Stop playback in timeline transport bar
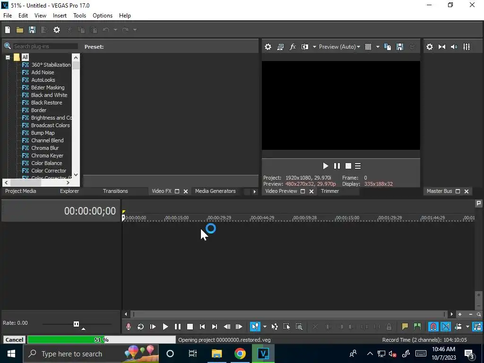The image size is (484, 363). click(x=190, y=327)
